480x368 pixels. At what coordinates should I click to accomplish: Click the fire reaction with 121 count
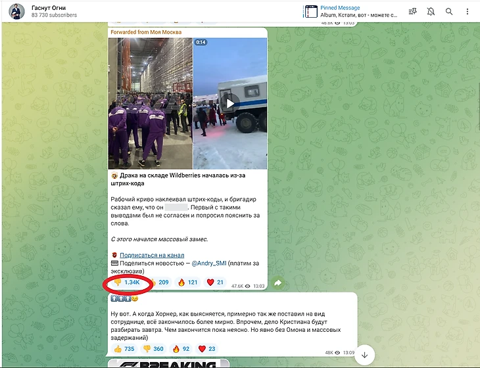(x=187, y=283)
